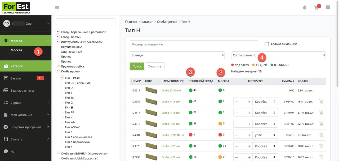
Task: Open Чат in the sidebar
Action: tap(26, 151)
